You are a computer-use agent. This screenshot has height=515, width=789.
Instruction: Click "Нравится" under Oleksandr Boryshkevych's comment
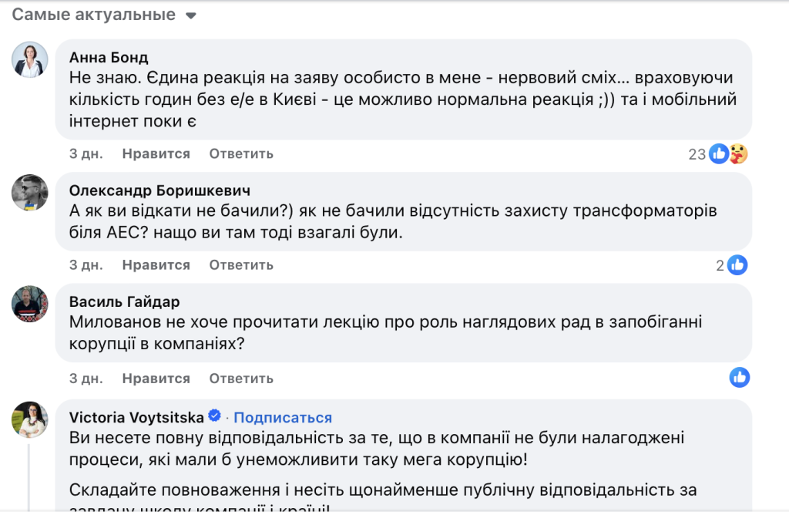pos(156,264)
